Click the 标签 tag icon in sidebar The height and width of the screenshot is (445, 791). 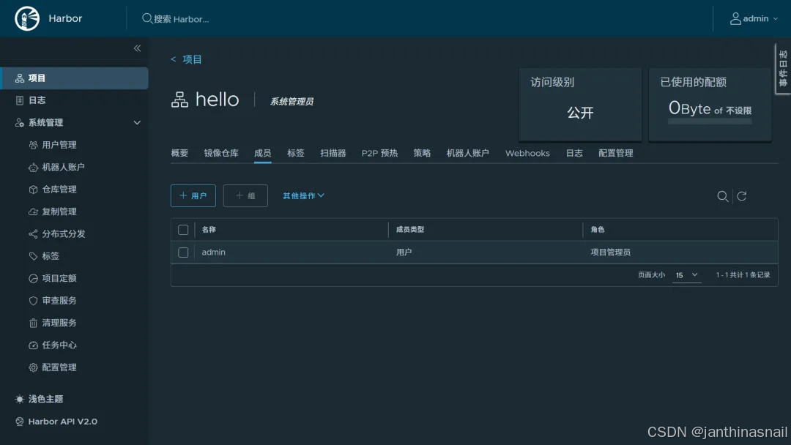(33, 256)
